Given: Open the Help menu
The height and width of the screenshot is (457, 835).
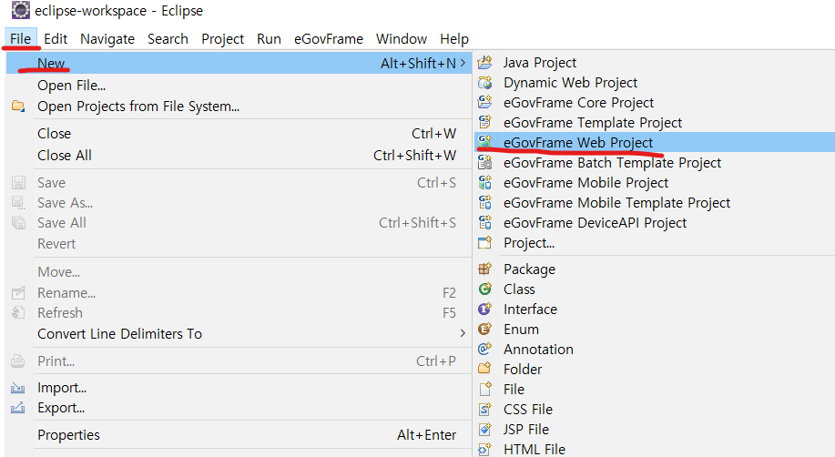Looking at the screenshot, I should [x=454, y=39].
